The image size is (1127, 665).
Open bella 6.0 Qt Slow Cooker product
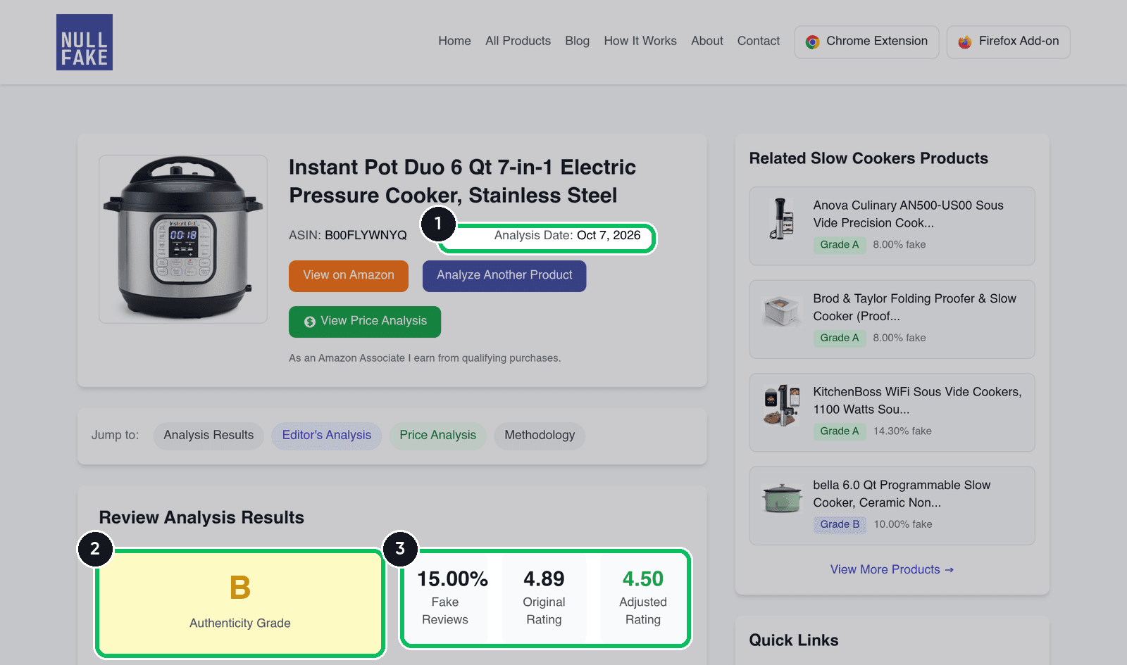[x=892, y=506]
